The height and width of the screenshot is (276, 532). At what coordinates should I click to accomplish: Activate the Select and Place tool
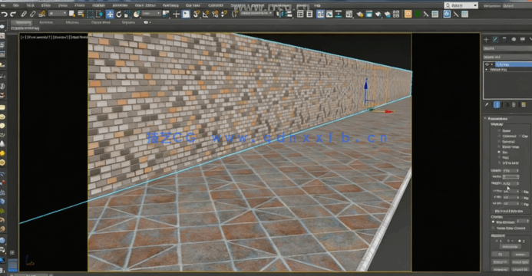pyautogui.click(x=137, y=15)
